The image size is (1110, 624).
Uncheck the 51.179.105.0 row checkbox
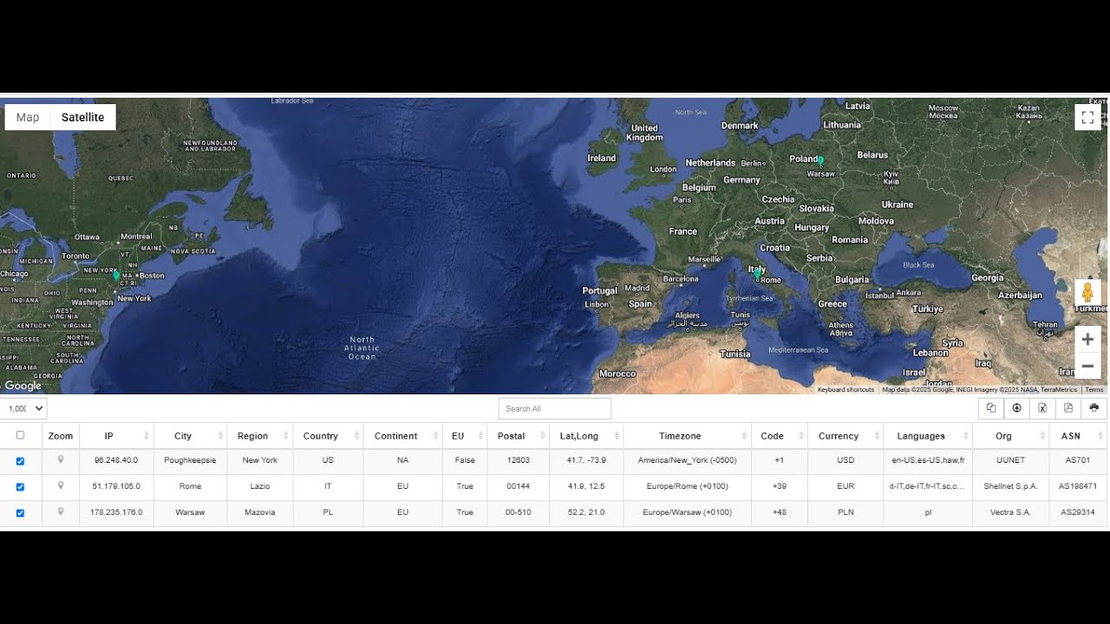[x=21, y=487]
